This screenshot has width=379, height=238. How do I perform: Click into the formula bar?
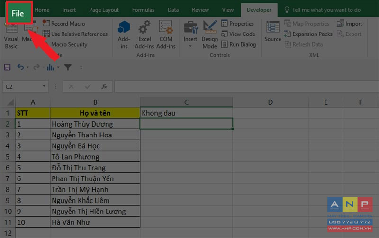pyautogui.click(x=246, y=86)
